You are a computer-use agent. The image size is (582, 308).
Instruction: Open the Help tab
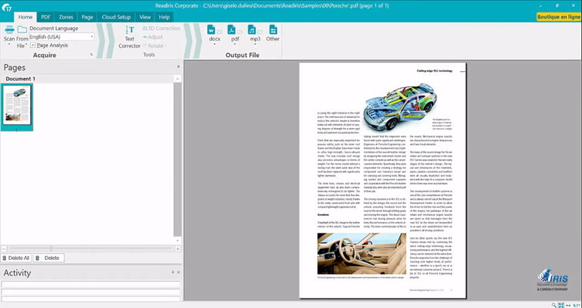coord(164,17)
